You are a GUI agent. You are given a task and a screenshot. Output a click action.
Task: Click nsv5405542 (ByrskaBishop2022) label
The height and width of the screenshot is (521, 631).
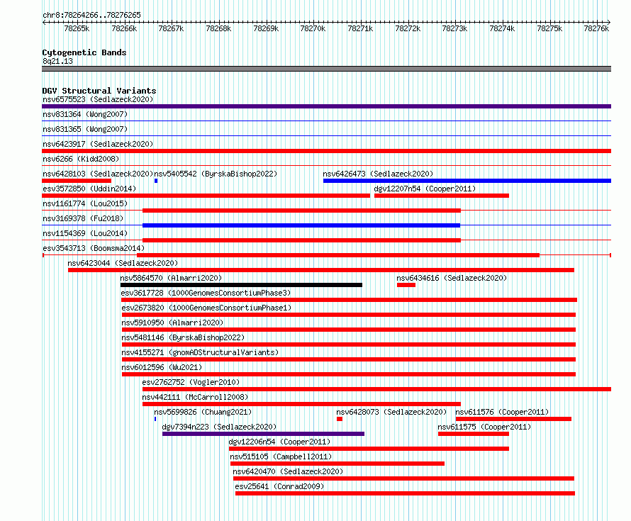216,174
